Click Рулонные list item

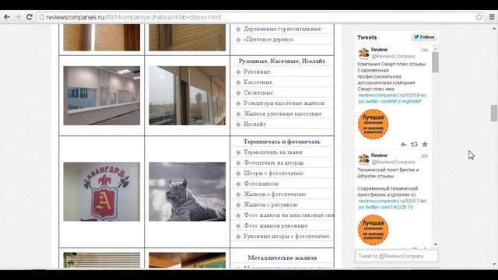tap(257, 72)
